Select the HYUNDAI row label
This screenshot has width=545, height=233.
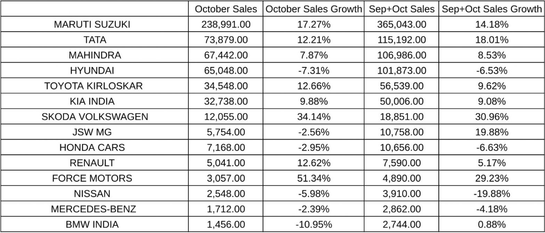coord(92,71)
